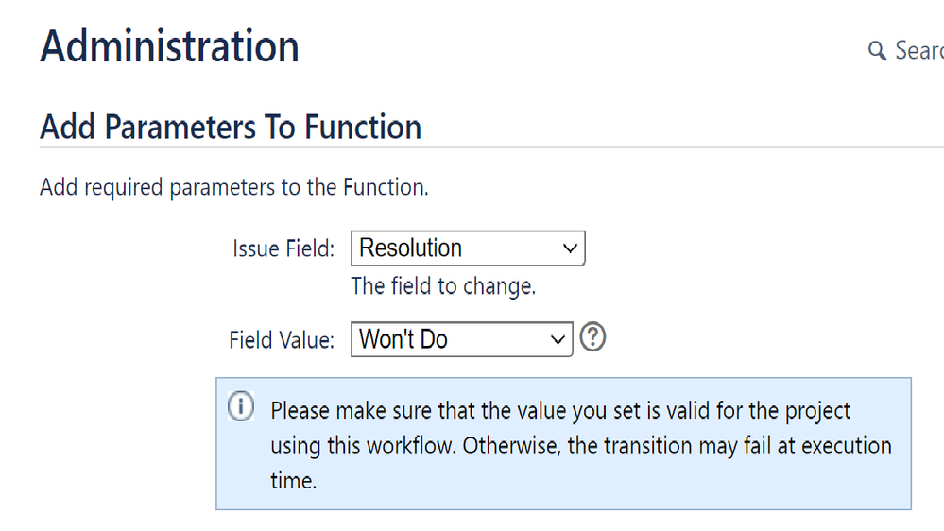Image resolution: width=944 pixels, height=531 pixels.
Task: Click the "Please make sure" notice sentence
Action: (x=581, y=446)
